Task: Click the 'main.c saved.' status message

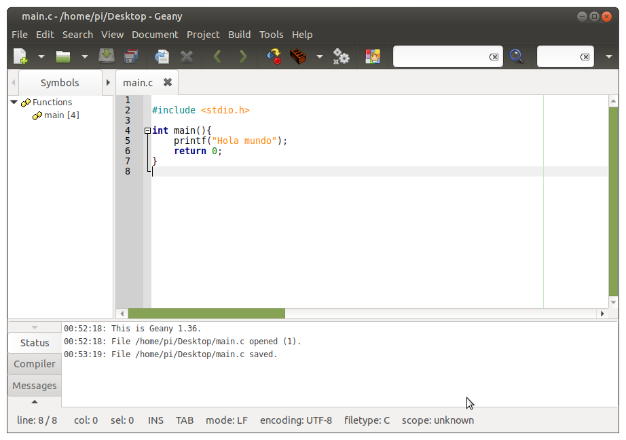Action: pos(170,354)
